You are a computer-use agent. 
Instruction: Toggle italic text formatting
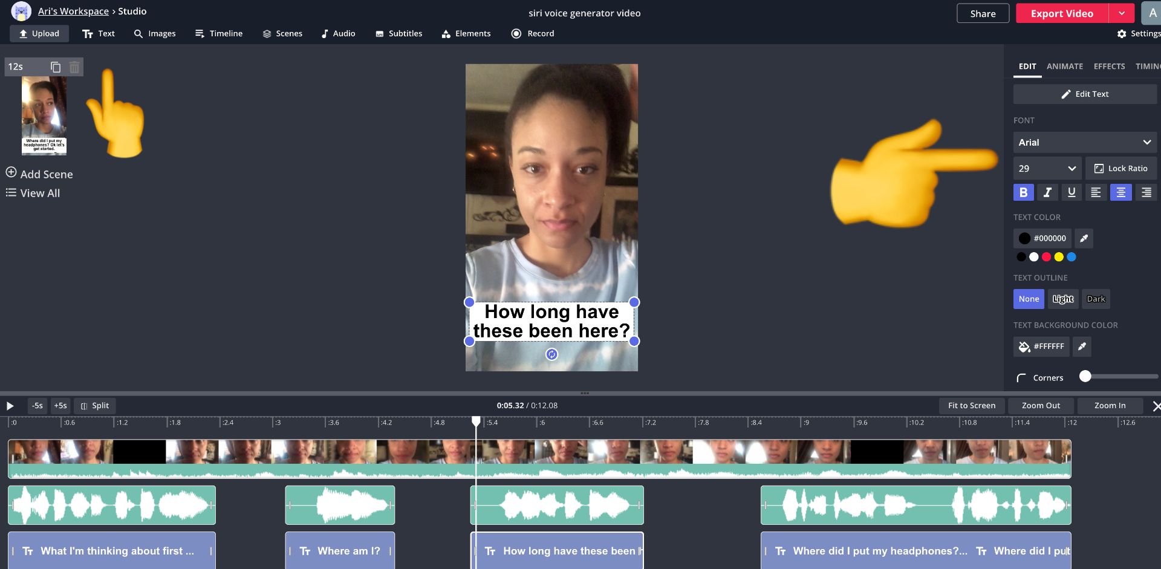(x=1047, y=192)
